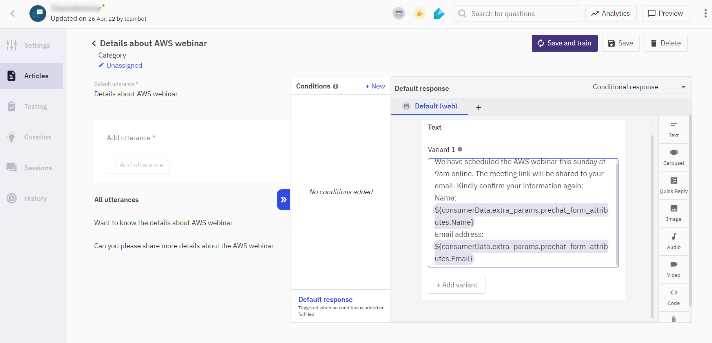Open History in the sidebar
Viewport: 712px width, 343px height.
[x=31, y=199]
